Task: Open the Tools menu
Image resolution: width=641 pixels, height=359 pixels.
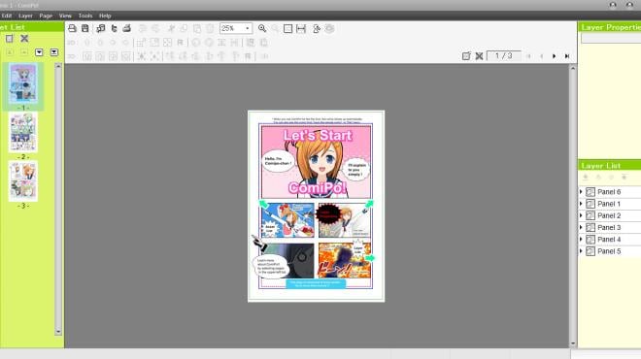Action: (x=85, y=16)
